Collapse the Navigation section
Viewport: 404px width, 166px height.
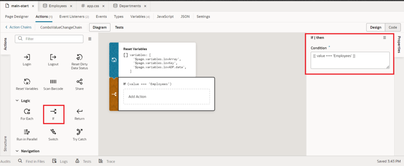pos(17,151)
